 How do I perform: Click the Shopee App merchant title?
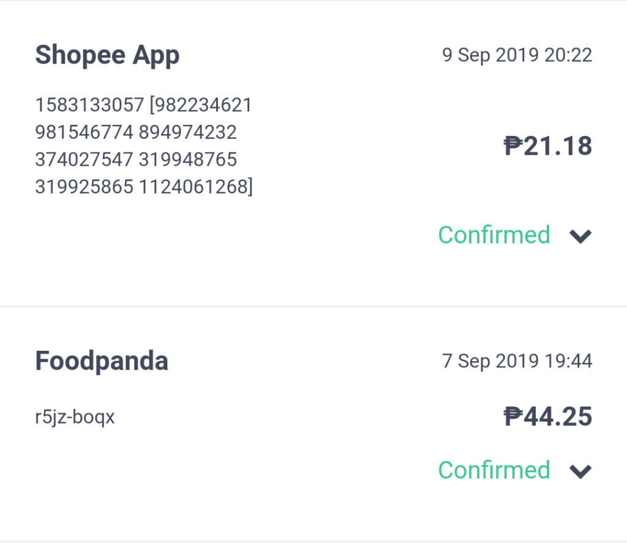click(107, 56)
